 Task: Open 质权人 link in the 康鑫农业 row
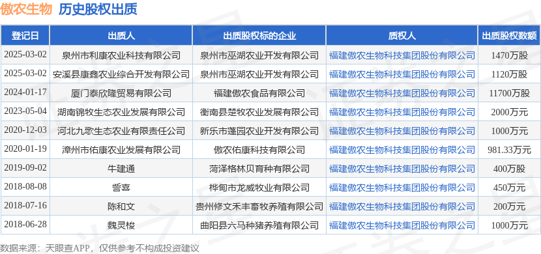[402, 74]
